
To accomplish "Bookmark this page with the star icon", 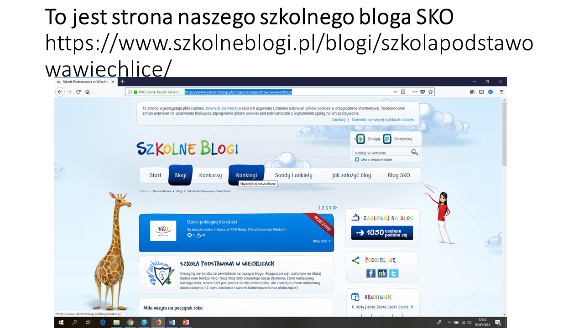I will (x=430, y=92).
